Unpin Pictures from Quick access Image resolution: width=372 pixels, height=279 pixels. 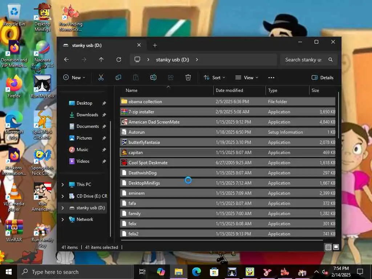pyautogui.click(x=104, y=138)
